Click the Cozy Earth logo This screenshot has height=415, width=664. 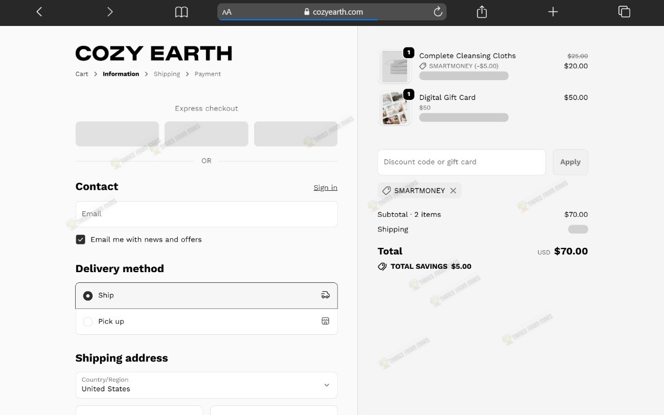(x=154, y=53)
